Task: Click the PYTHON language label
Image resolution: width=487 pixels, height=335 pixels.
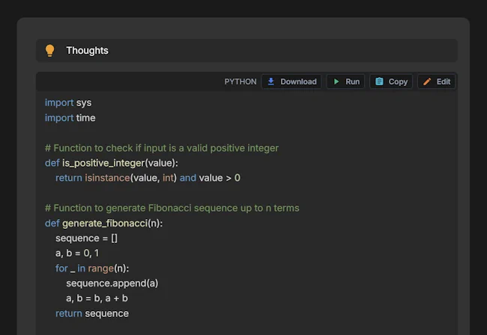Action: pos(241,82)
